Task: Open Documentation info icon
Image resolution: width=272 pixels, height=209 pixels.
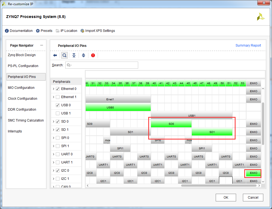Action: coord(7,31)
